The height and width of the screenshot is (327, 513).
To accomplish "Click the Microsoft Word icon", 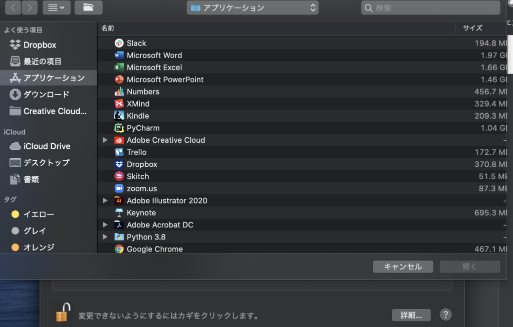I will pyautogui.click(x=119, y=55).
